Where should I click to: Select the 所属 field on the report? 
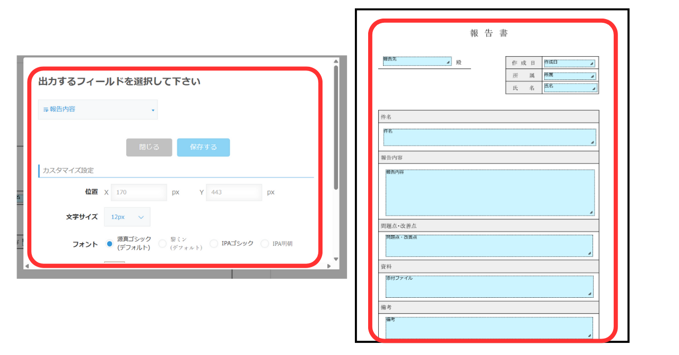[570, 76]
